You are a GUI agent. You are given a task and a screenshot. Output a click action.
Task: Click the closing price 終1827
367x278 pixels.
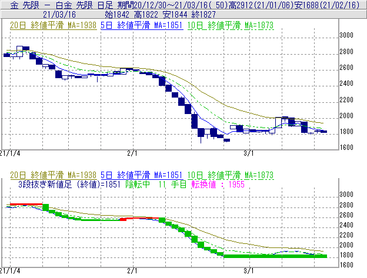(x=203, y=15)
